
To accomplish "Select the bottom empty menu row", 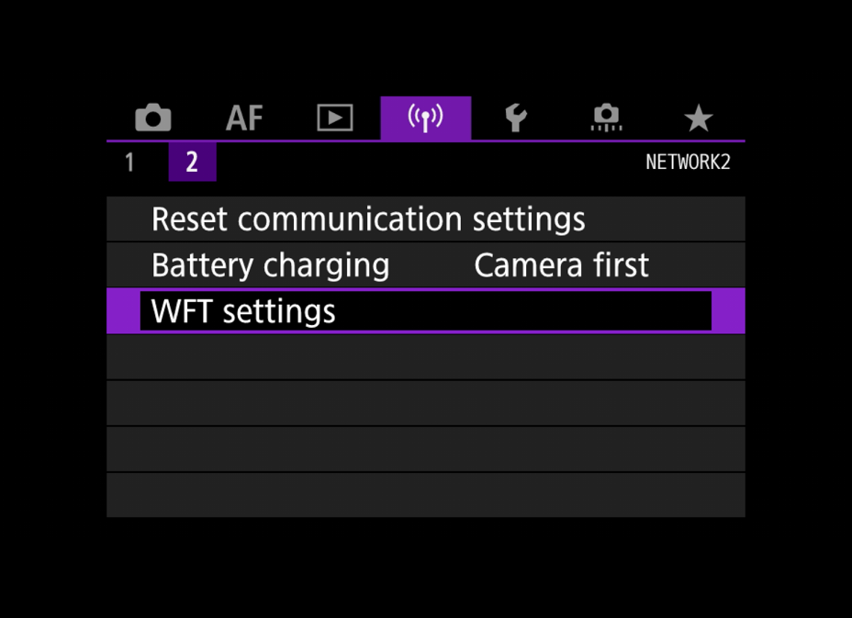I will click(425, 495).
